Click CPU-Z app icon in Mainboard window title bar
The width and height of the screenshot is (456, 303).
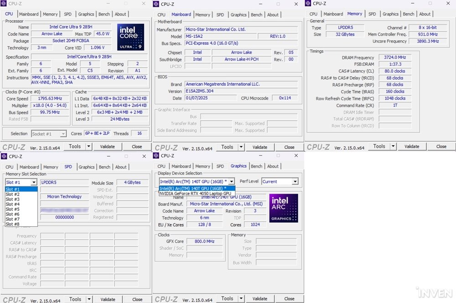156,4
